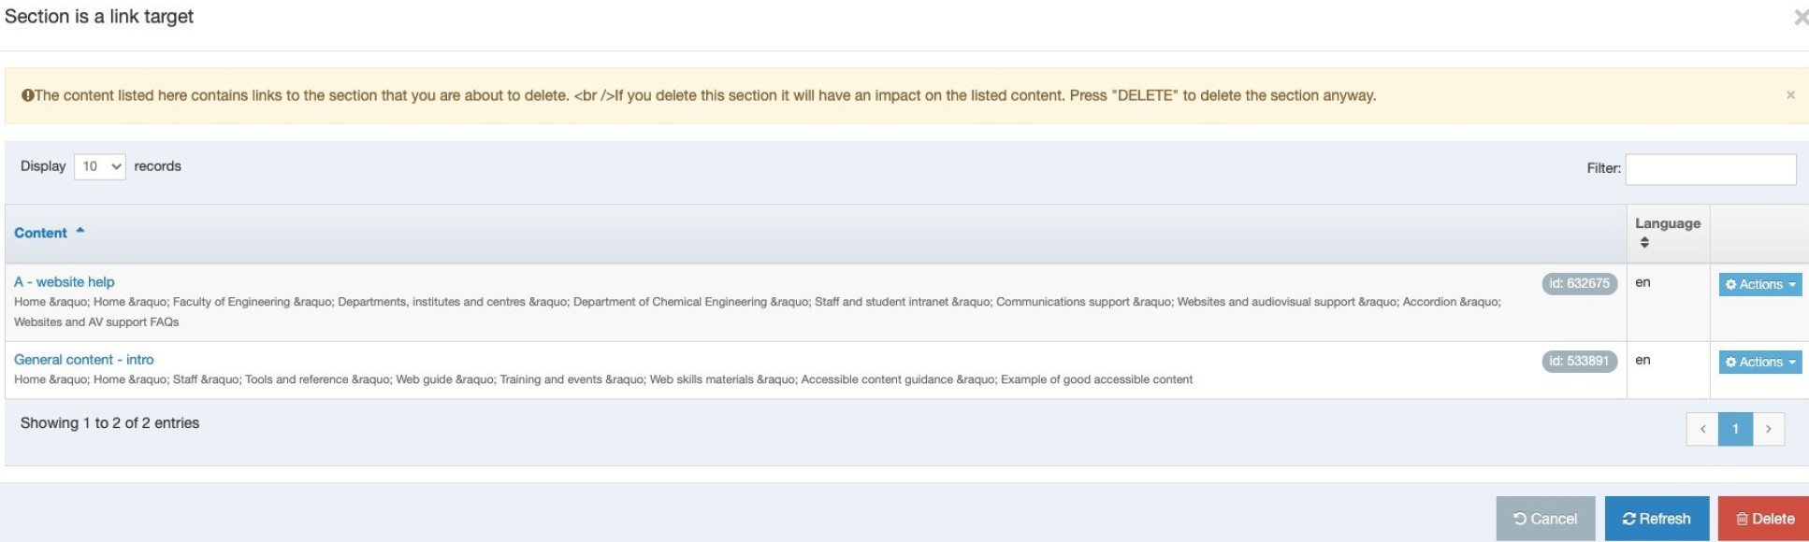Open the A - website help link

[x=65, y=282]
